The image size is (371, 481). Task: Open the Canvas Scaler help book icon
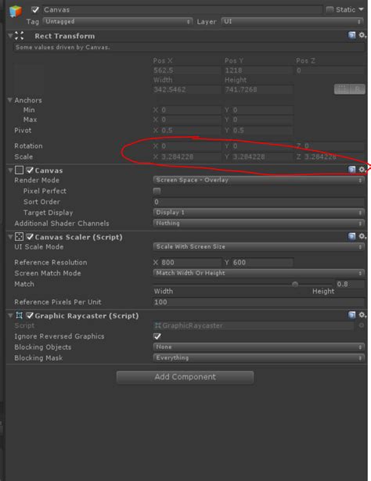(x=351, y=236)
